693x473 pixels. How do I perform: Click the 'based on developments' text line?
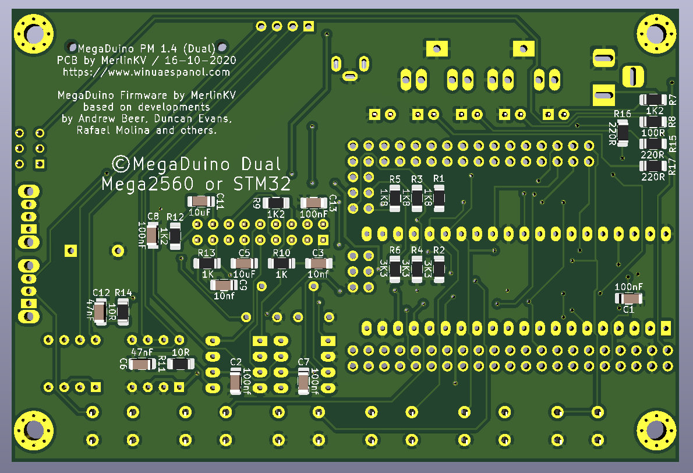point(146,107)
